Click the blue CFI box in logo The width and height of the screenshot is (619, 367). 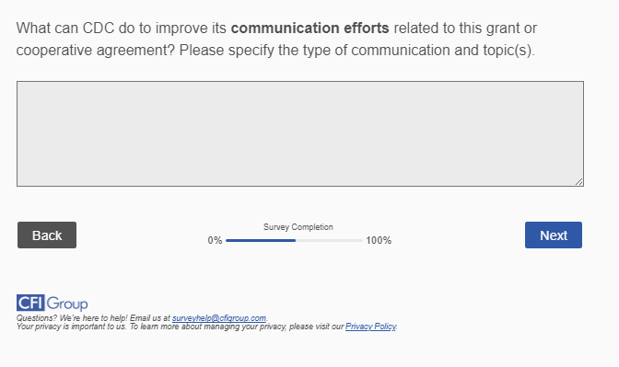30,303
